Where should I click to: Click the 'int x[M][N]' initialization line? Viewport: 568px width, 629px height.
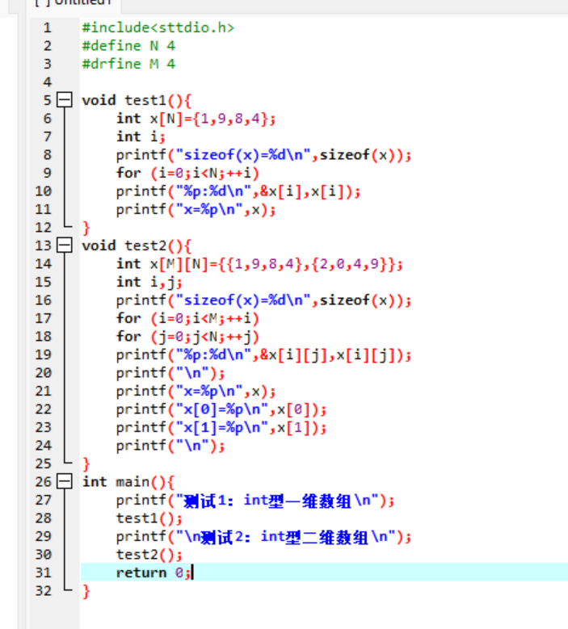point(259,264)
